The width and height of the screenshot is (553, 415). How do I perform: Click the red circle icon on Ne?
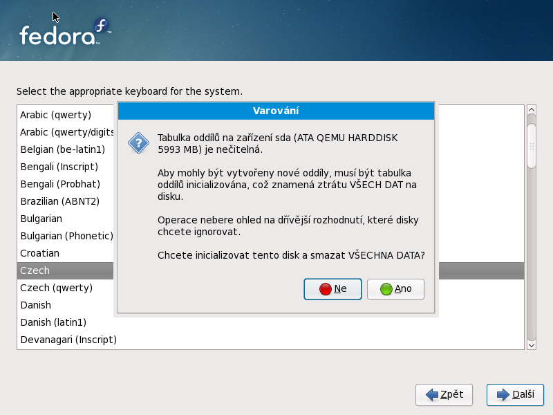pos(326,289)
